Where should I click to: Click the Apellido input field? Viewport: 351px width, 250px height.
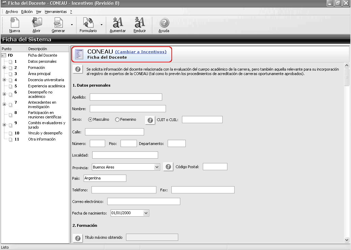click(126, 97)
